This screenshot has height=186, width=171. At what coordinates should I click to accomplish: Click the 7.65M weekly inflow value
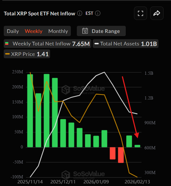click(81, 44)
